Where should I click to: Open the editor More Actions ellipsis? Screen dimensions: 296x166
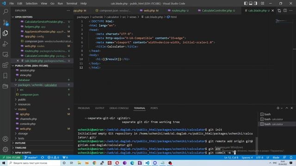pyautogui.click(x=291, y=11)
